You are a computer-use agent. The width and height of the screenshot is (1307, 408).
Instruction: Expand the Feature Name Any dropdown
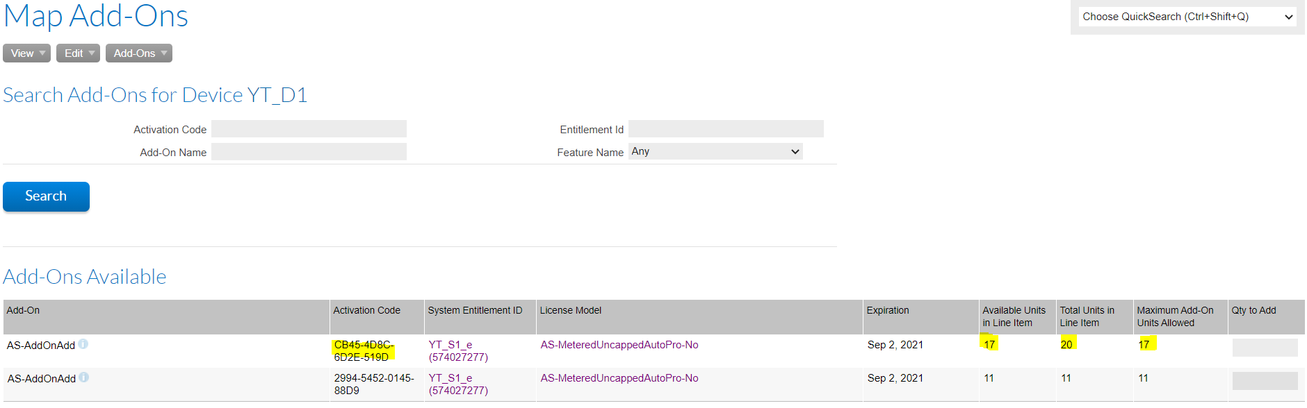coord(715,151)
